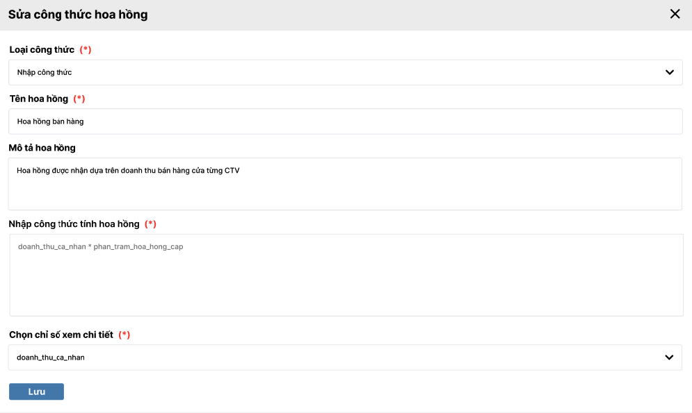
Task: Click required marker next to Chọn chỉ số
Action: [124, 335]
